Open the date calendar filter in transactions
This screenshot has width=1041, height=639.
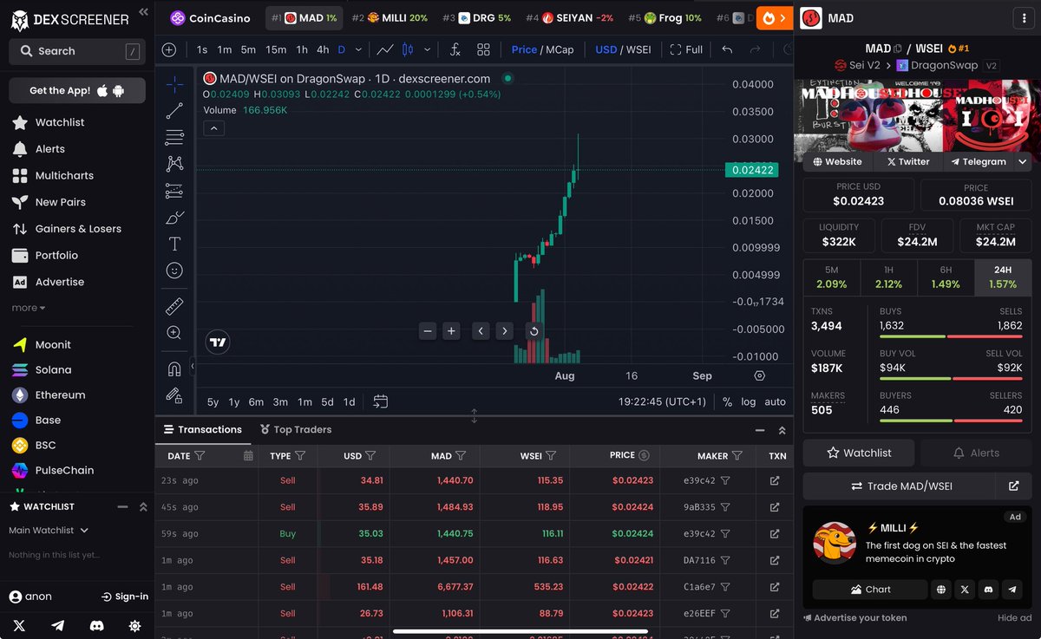(248, 455)
